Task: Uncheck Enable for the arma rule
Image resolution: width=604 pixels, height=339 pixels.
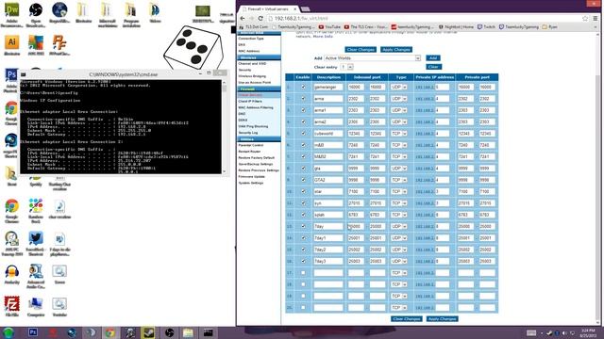Action: pos(303,99)
